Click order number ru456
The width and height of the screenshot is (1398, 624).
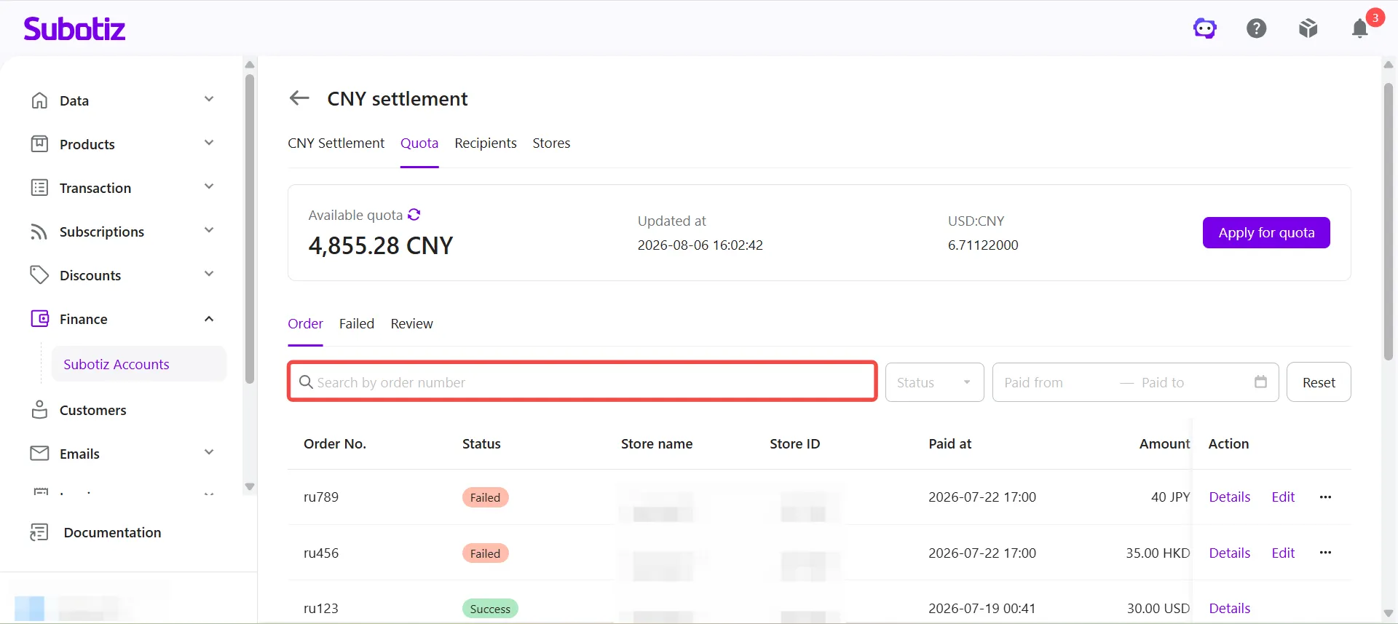click(321, 553)
